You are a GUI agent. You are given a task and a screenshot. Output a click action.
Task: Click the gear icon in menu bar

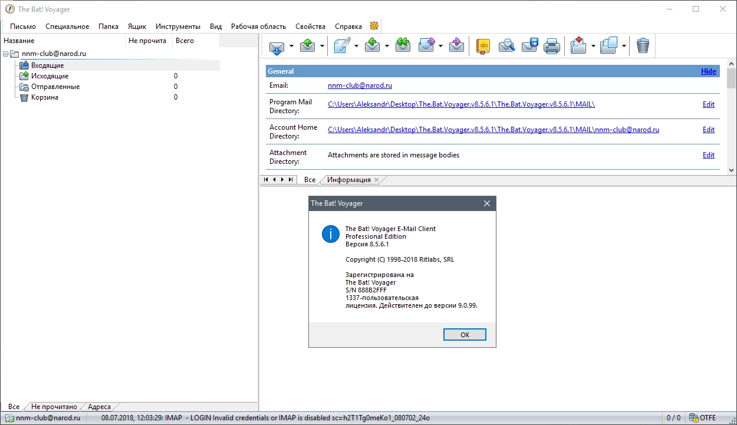coord(374,26)
